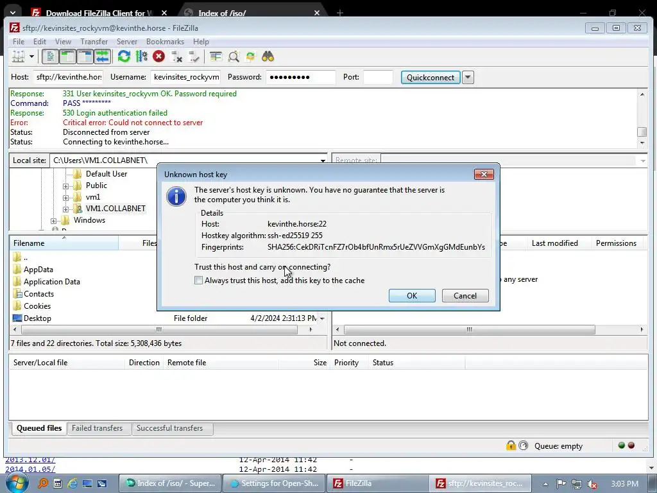Open Quickconnect history dropdown arrow
The image size is (657, 493).
coord(468,77)
